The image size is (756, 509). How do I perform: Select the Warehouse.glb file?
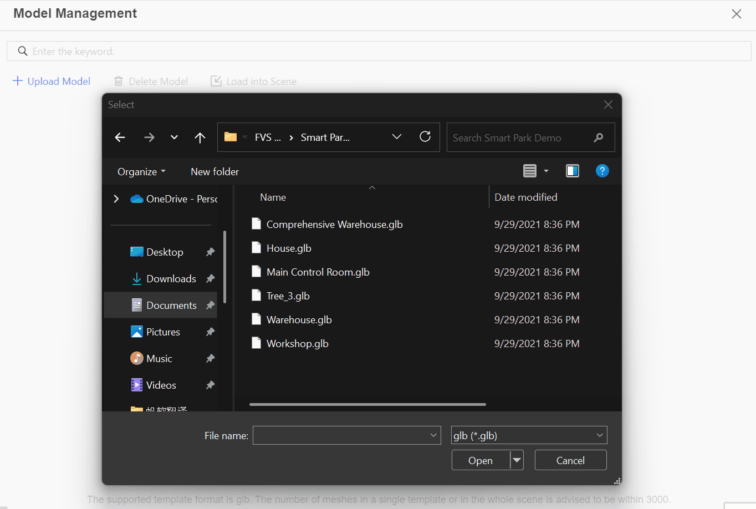[x=299, y=319]
